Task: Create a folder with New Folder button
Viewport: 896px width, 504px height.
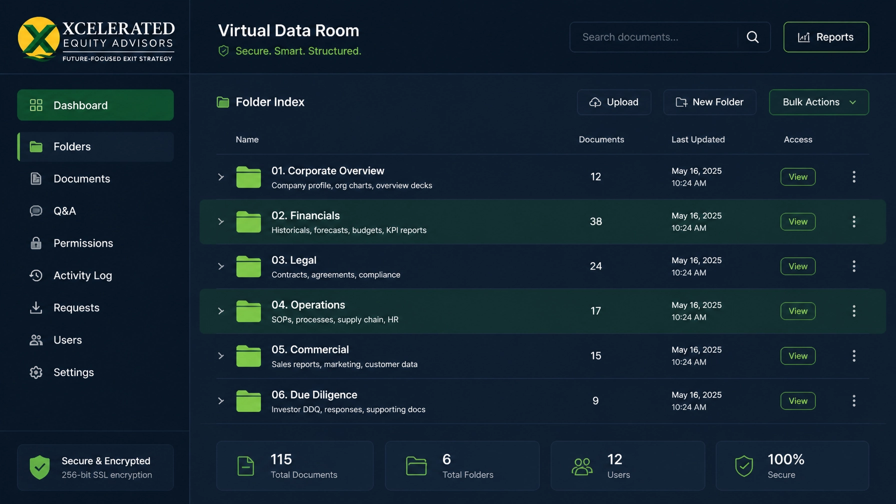Action: pos(709,102)
